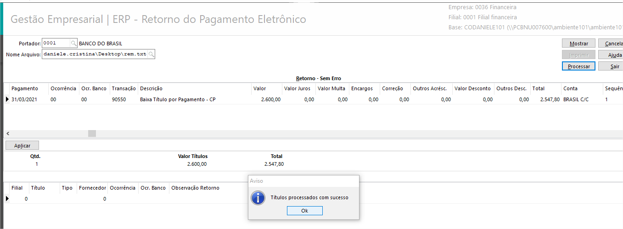This screenshot has height=229, width=623.
Task: Click the Mostrar button
Action: 578,44
